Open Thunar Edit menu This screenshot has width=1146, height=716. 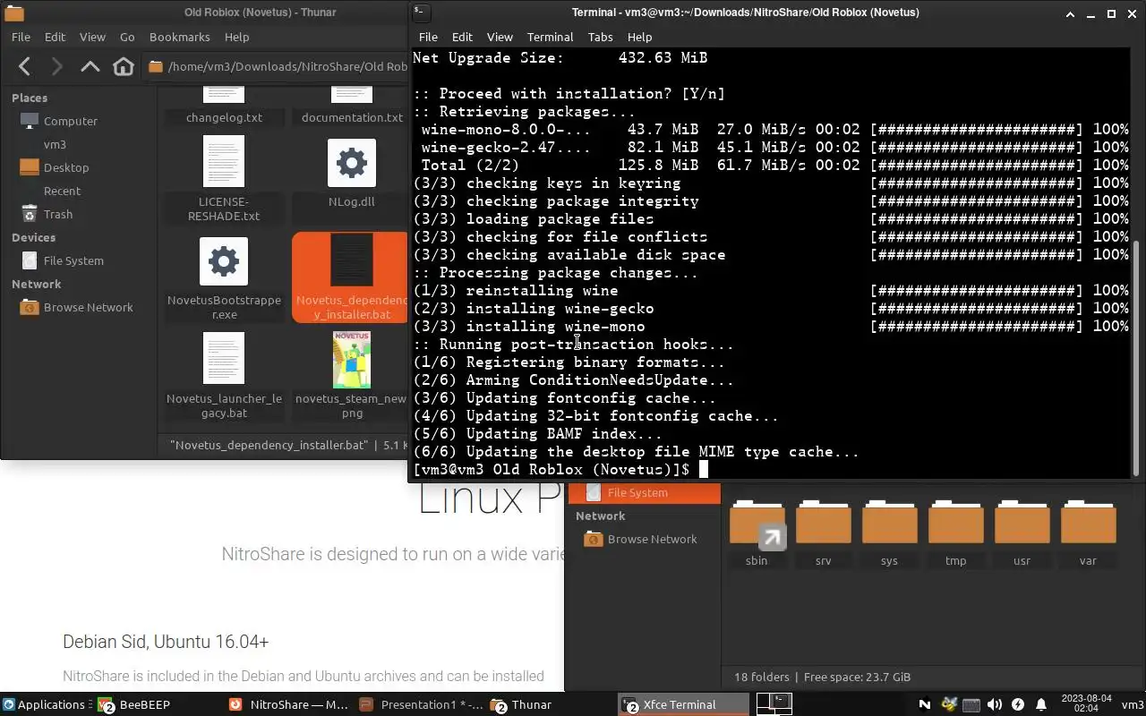click(x=55, y=37)
